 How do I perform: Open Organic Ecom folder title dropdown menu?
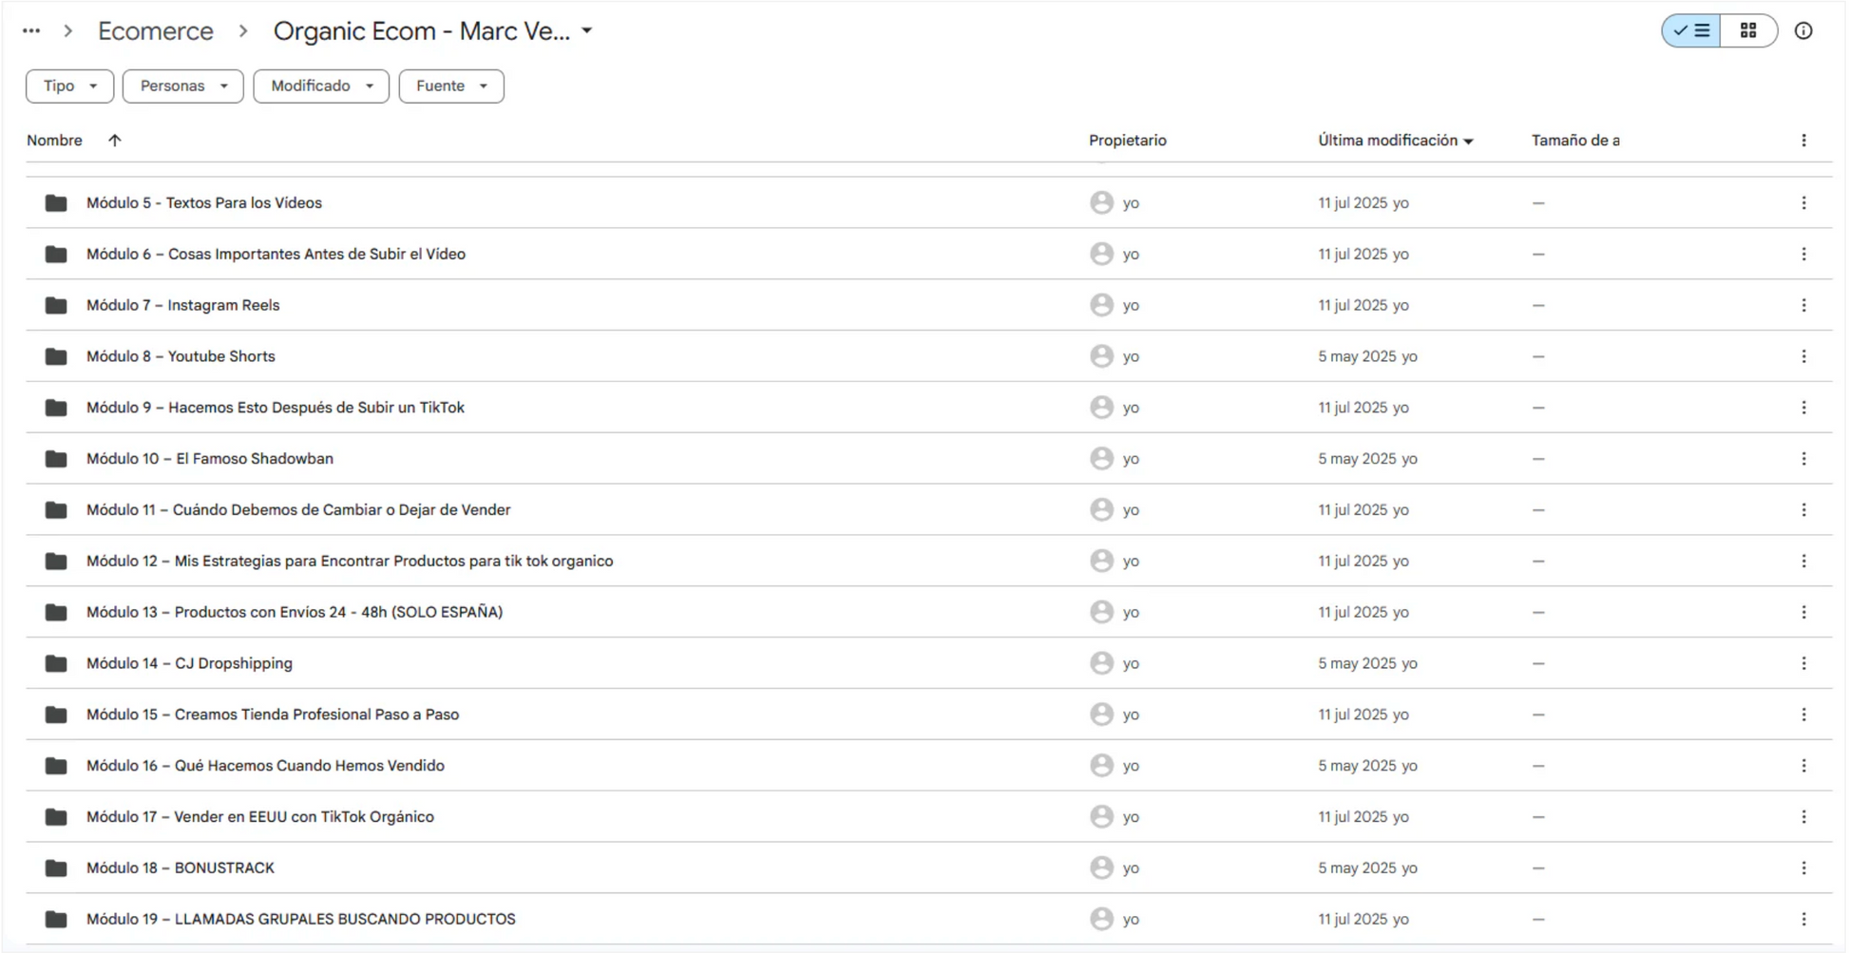(587, 30)
